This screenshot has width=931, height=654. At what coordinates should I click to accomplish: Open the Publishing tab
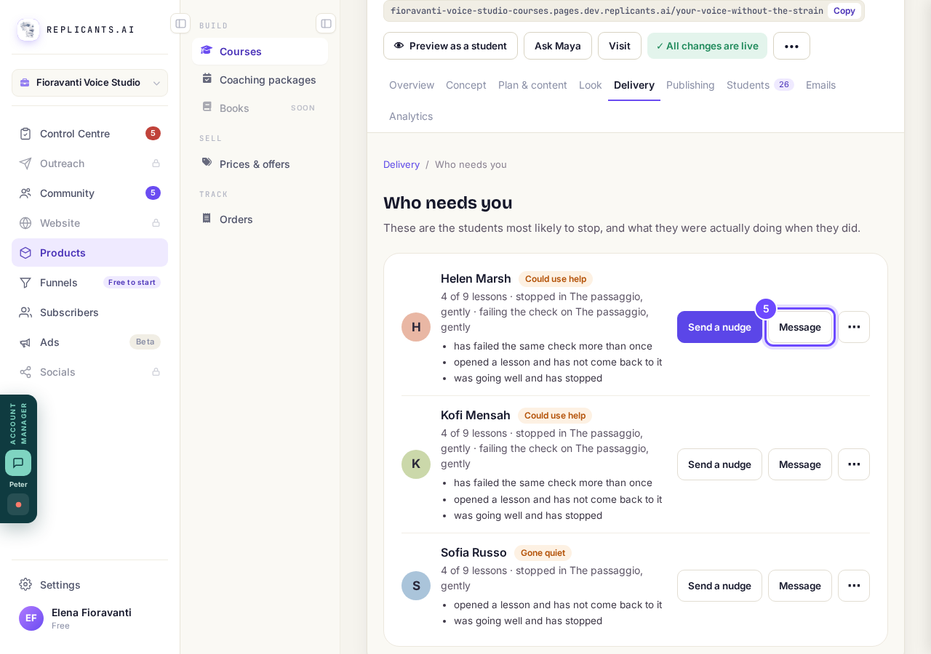690,85
